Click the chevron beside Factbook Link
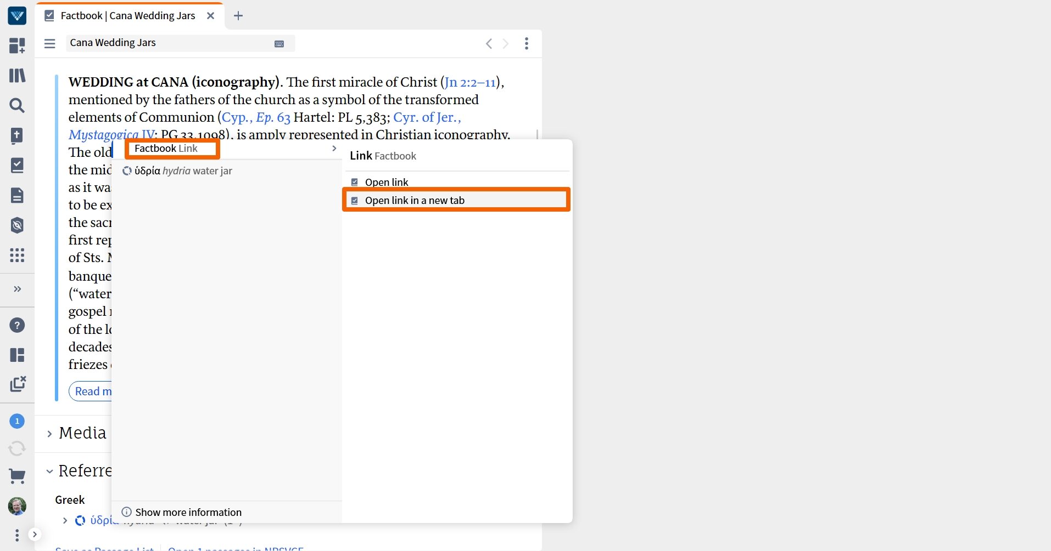 (x=334, y=149)
